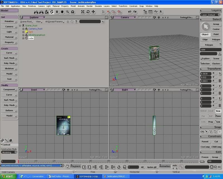Toggle Object selection filter

(x=205, y=34)
